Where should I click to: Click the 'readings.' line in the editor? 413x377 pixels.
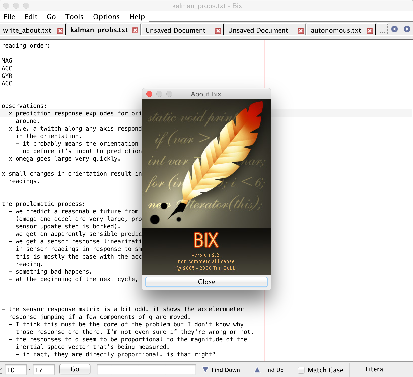tap(24, 181)
